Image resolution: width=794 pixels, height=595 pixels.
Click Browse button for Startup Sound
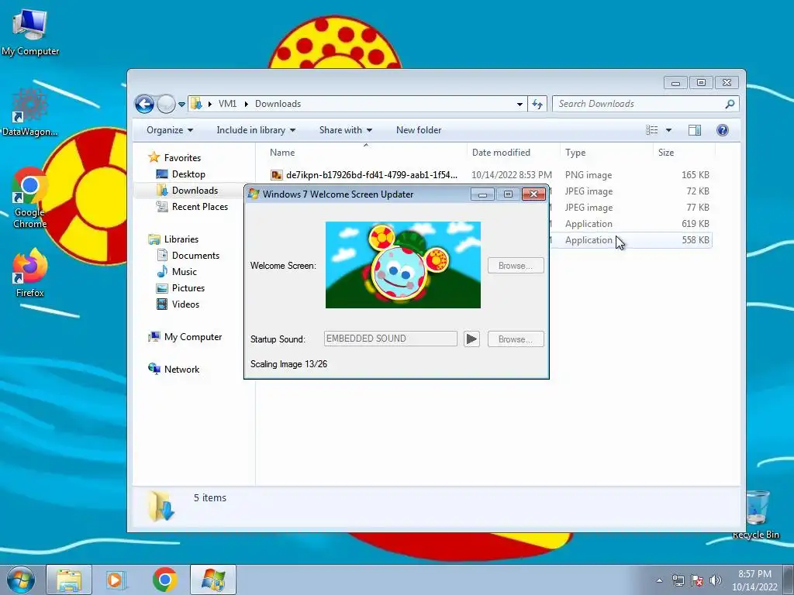pos(516,339)
